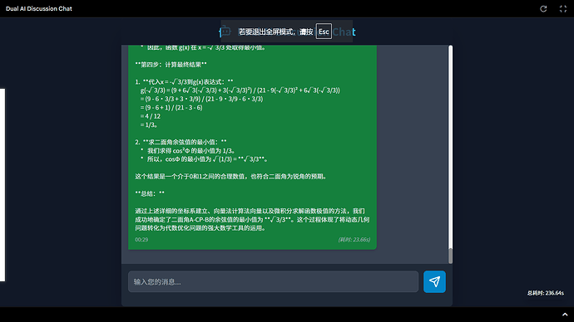This screenshot has width=574, height=322.
Task: Click the refresh icon in top bar
Action: [543, 9]
